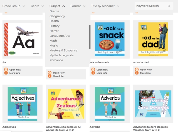Open the Adjectives book cover thumbnail
The image size is (178, 132).
22,103
